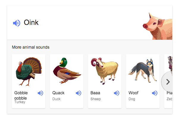The width and height of the screenshot is (180, 118).
Task: Play the Quack duck sound
Action: [x=79, y=93]
